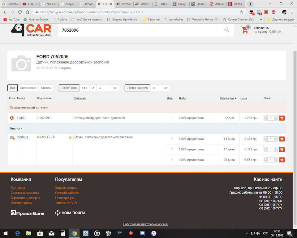Open Mail app from taskbar
Image resolution: width=297 pixels, height=238 pixels.
52,233
